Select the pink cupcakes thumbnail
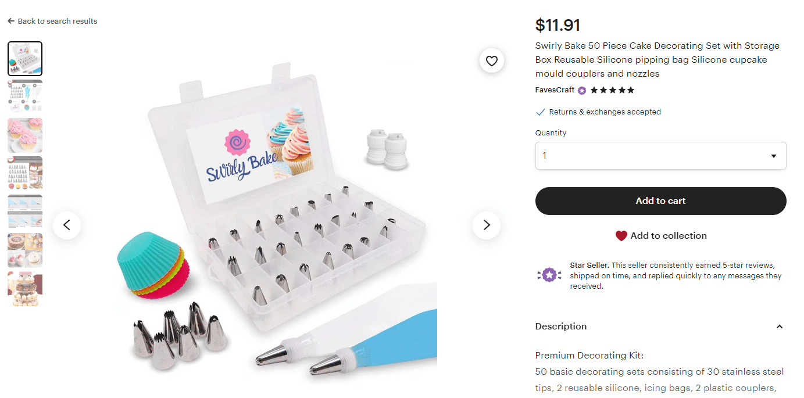 25,135
